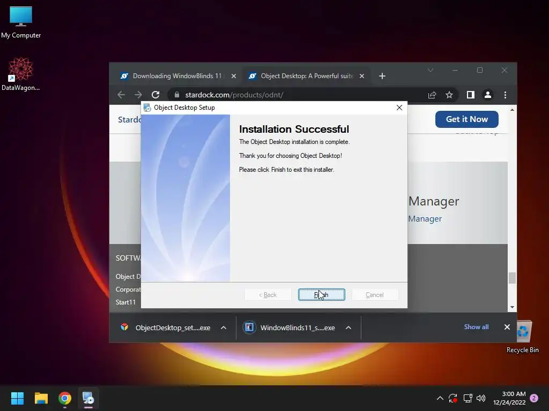
Task: Close the Downloading WindowBlinds 11 tab
Action: 234,76
